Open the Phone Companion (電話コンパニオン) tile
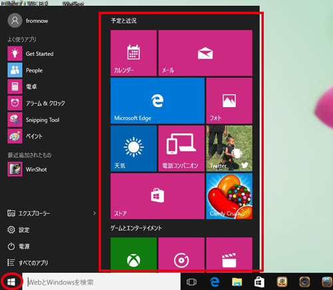 pos(181,148)
